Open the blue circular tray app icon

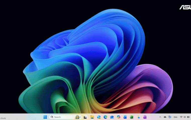pos(170,117)
